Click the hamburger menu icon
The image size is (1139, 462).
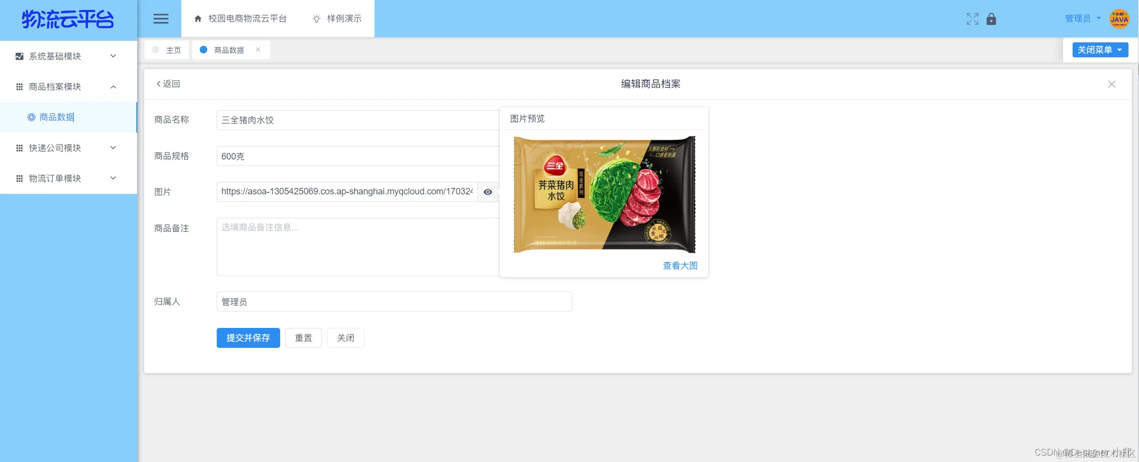click(x=160, y=18)
